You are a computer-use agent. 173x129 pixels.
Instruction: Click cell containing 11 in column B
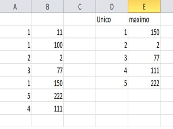[47, 33]
